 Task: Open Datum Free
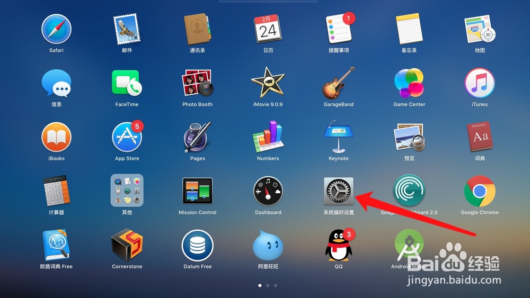pyautogui.click(x=197, y=246)
